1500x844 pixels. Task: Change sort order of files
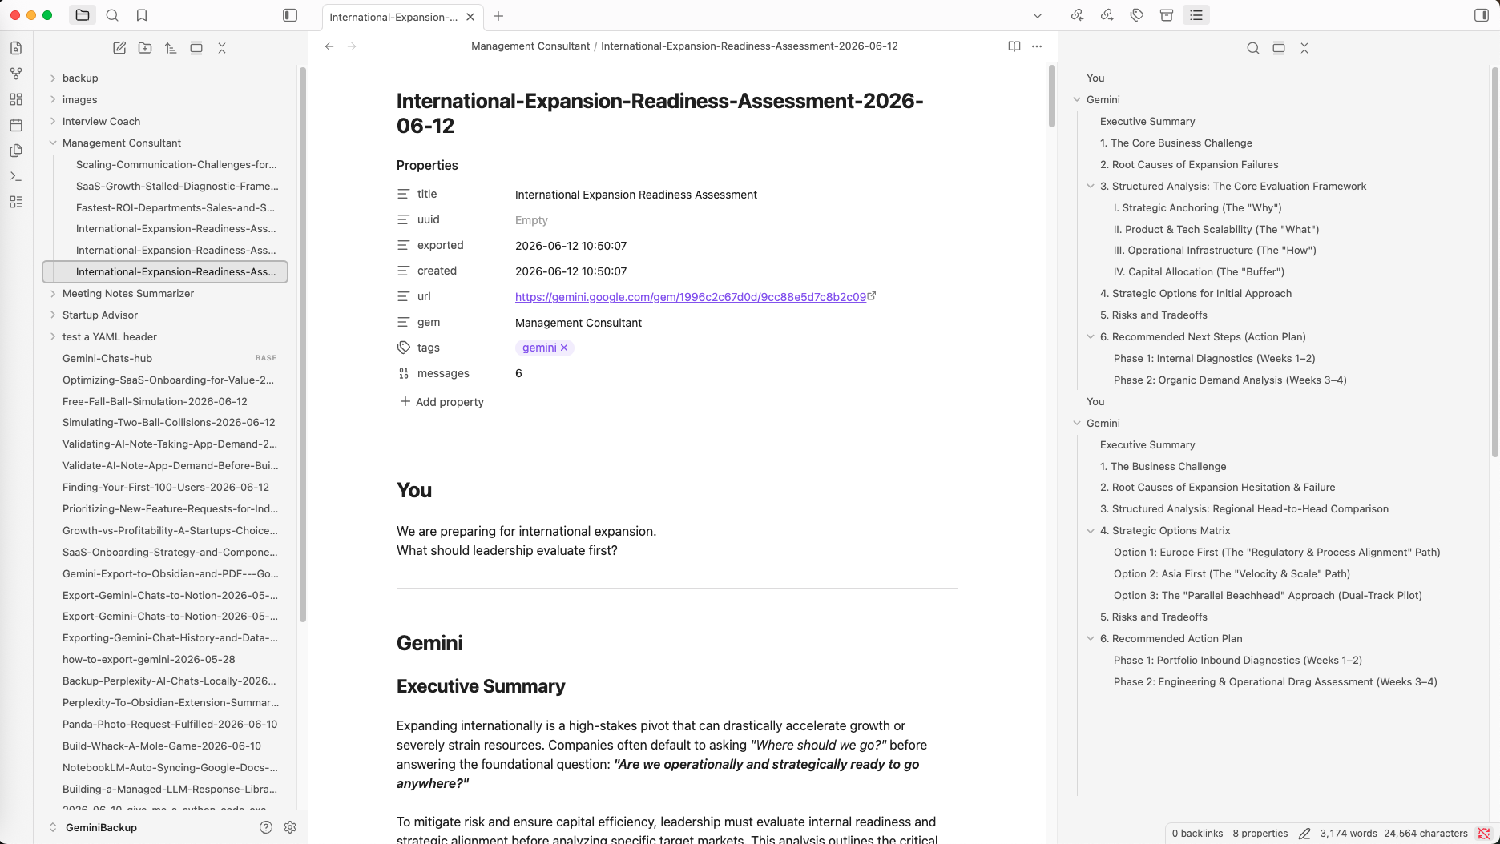[171, 48]
